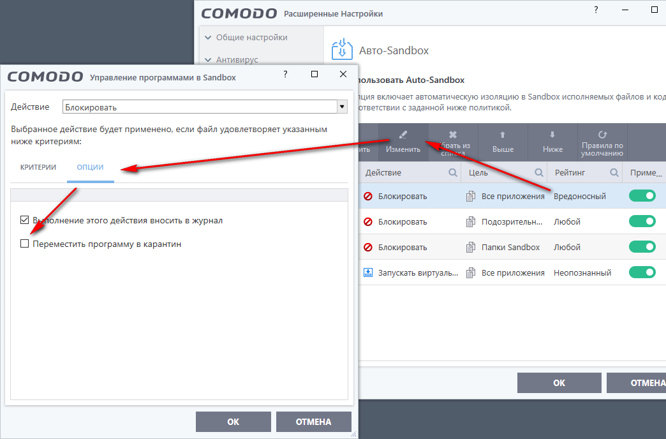Click Все приложения in Вредоносный row
666x439 pixels.
(x=513, y=196)
